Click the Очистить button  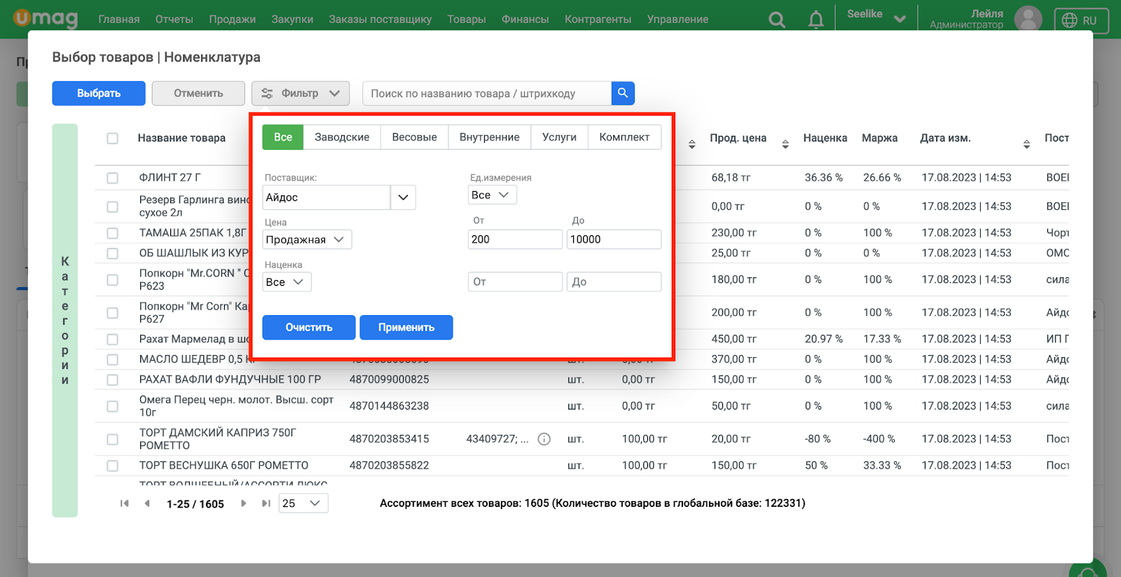pyautogui.click(x=309, y=327)
